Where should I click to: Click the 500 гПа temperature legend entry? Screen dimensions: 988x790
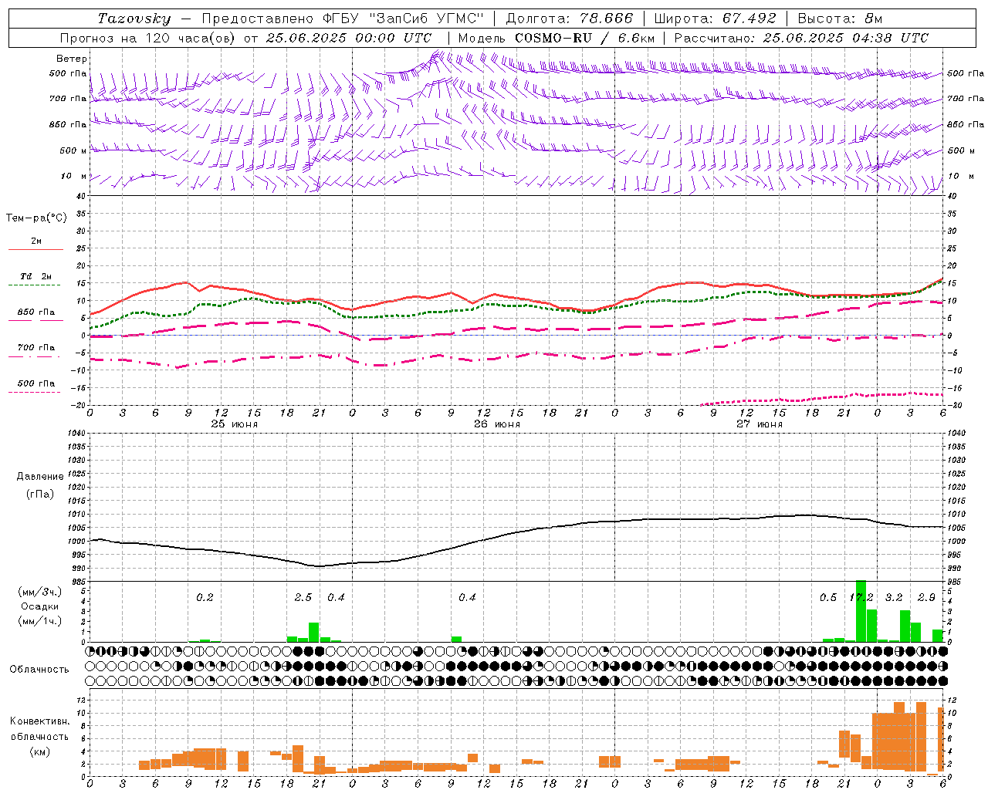(x=36, y=383)
